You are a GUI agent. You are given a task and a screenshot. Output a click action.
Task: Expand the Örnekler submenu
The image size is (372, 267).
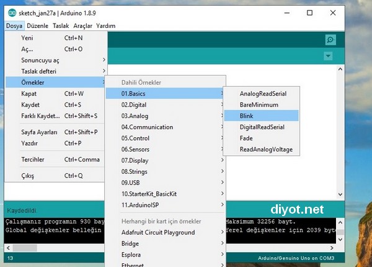[x=56, y=83]
